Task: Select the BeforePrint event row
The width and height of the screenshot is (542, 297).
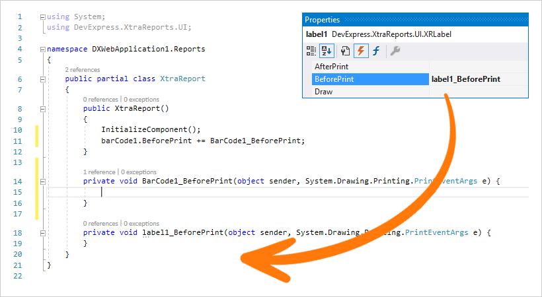Action: (370, 79)
